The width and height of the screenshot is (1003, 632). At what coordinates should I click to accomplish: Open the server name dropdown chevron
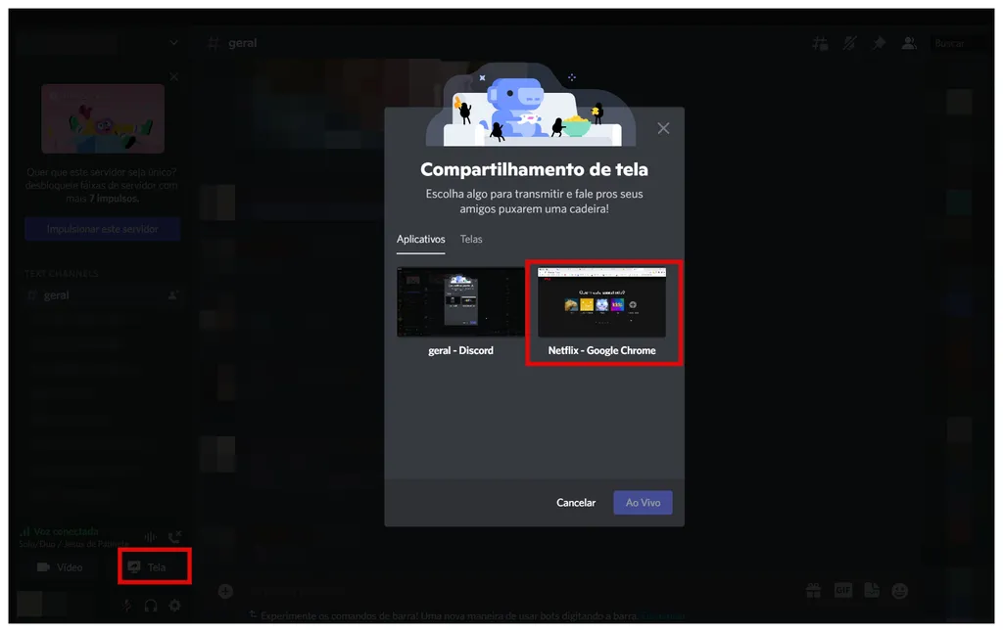coord(173,43)
